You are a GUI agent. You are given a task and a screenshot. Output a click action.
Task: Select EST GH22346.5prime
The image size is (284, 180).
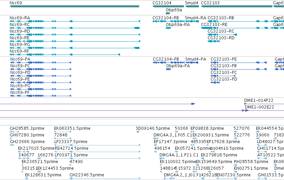(87, 175)
